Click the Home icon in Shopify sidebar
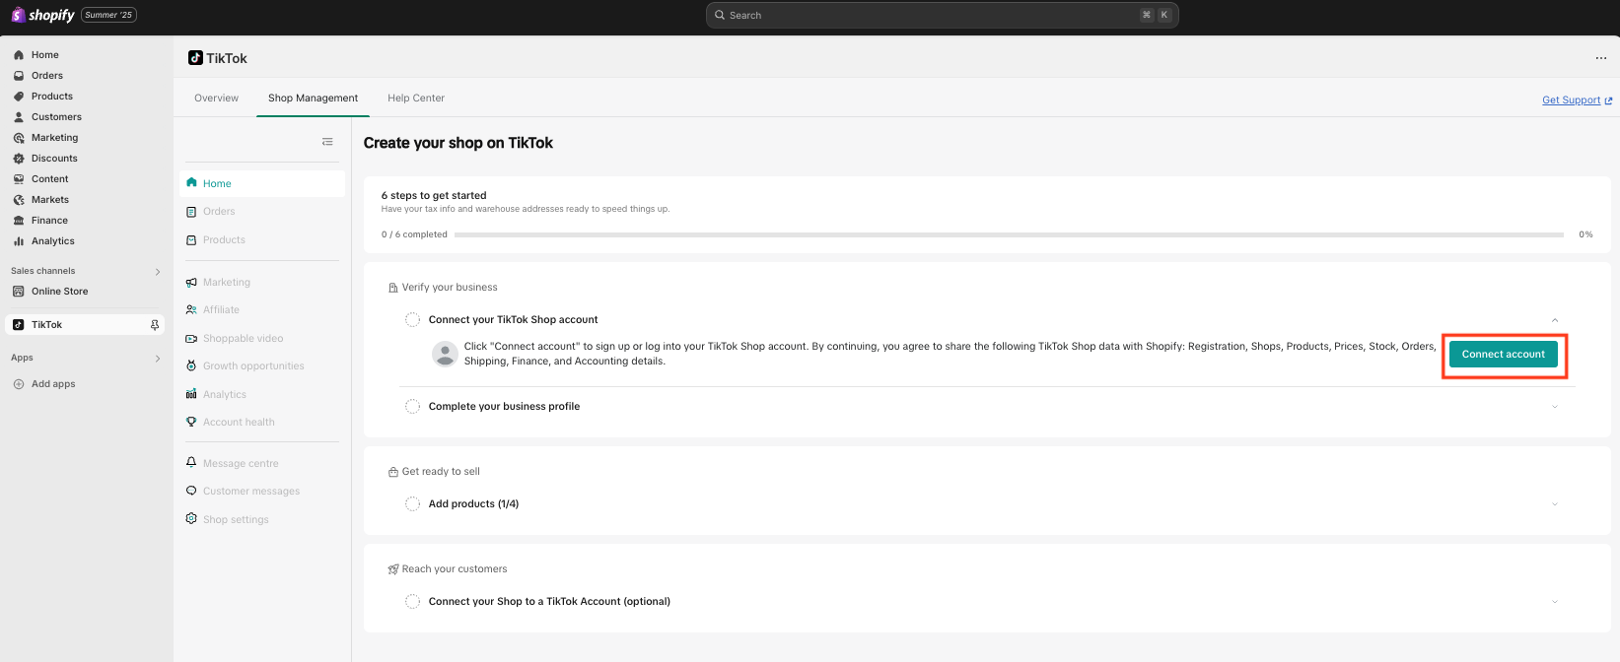 [19, 55]
